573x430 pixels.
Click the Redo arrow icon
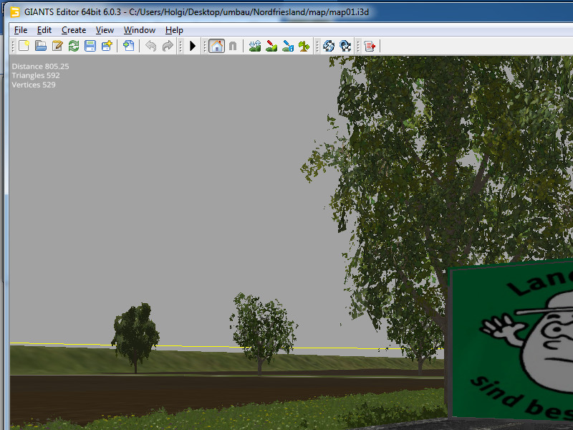[x=168, y=46]
